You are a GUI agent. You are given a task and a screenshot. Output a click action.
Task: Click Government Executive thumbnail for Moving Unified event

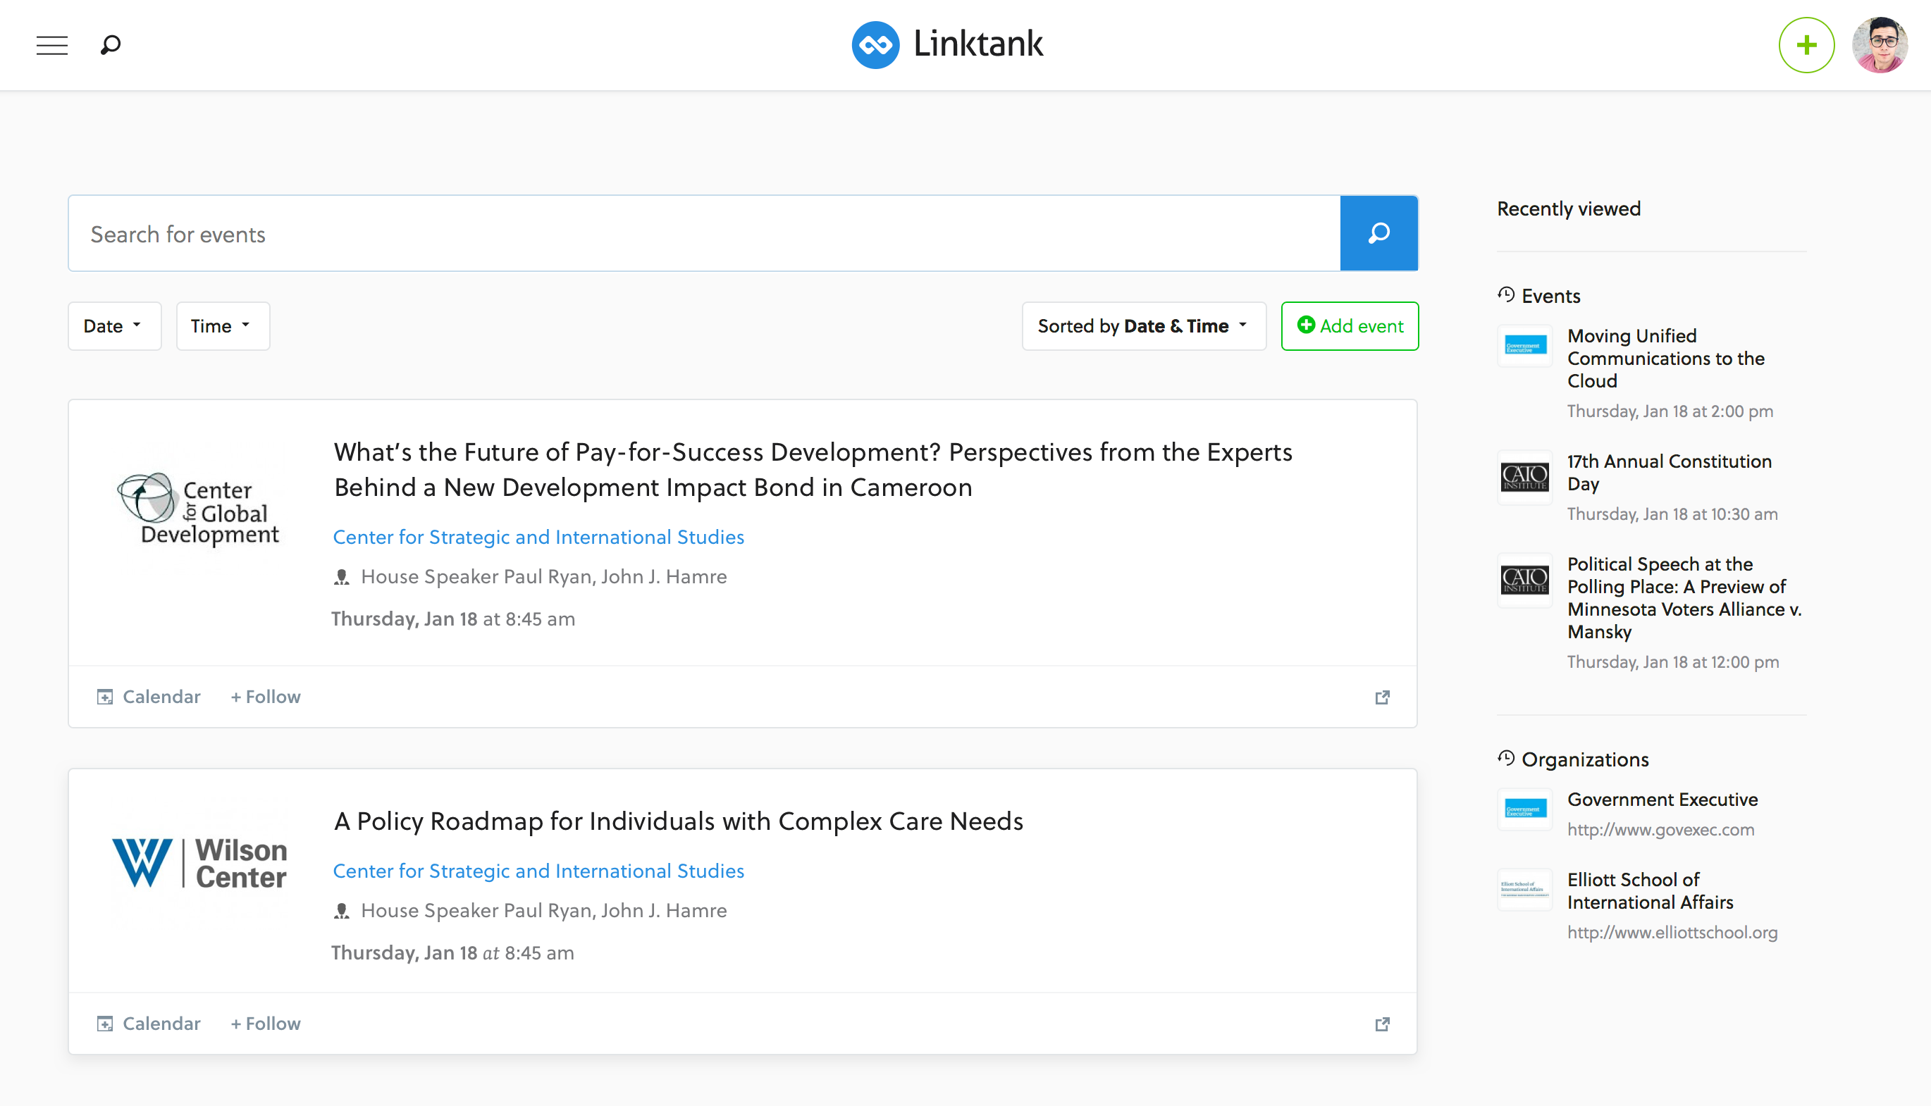(1525, 347)
